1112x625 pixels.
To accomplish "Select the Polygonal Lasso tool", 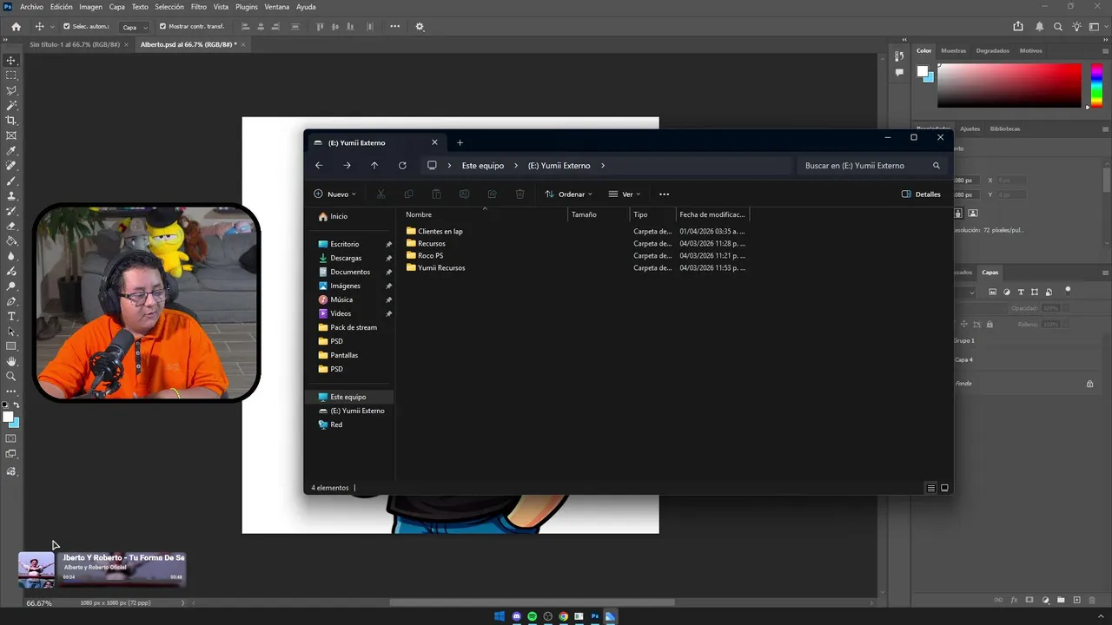I will 11,90.
